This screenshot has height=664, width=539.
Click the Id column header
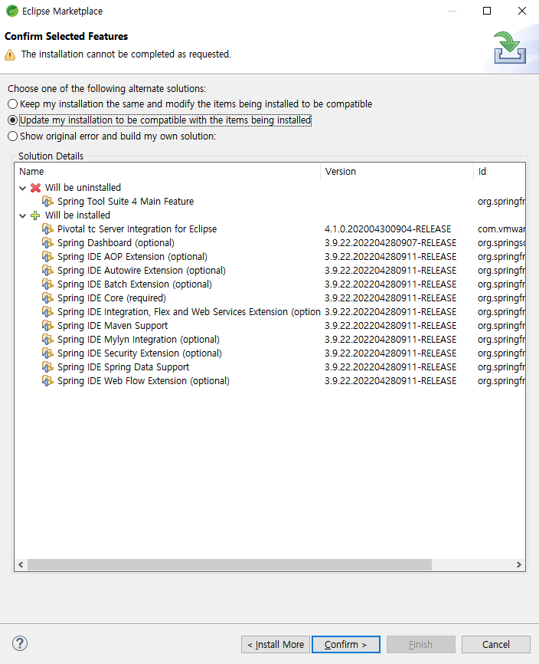[499, 172]
